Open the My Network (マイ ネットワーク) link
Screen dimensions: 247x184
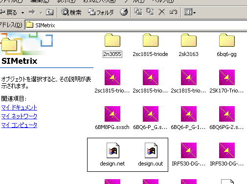click(x=19, y=116)
